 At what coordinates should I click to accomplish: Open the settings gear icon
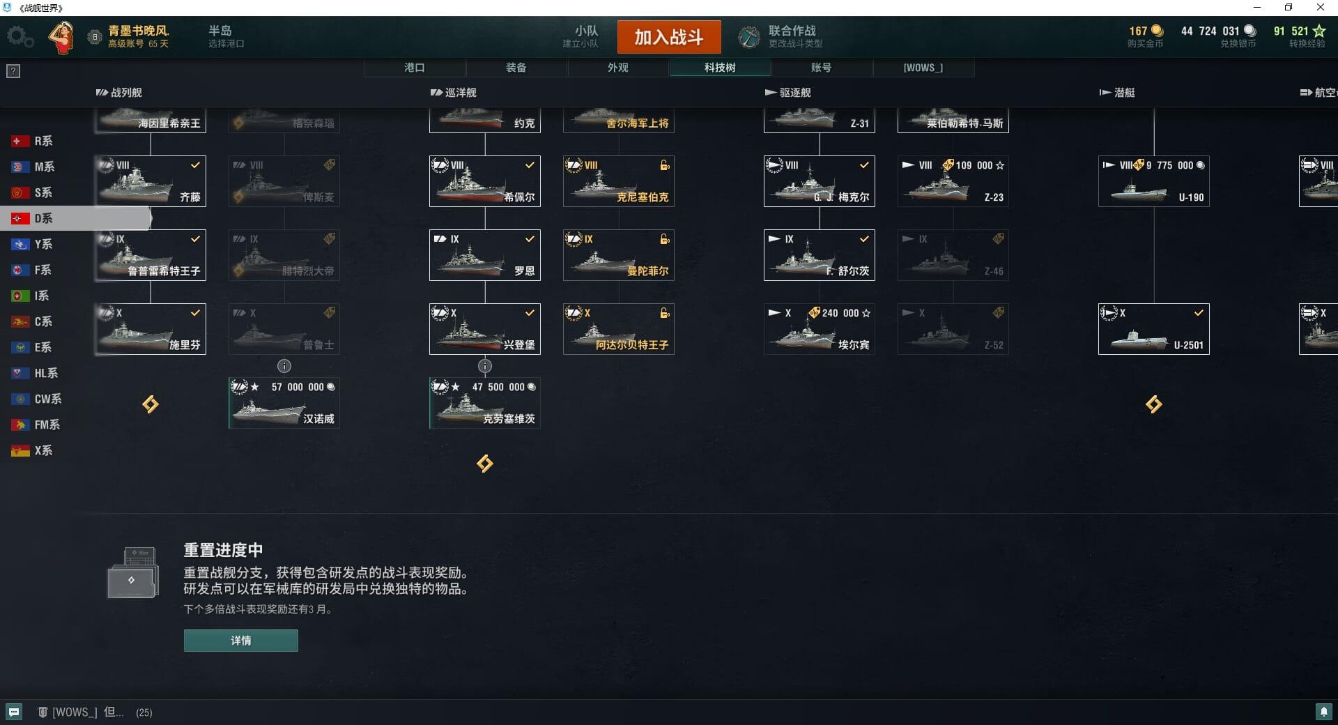(20, 37)
